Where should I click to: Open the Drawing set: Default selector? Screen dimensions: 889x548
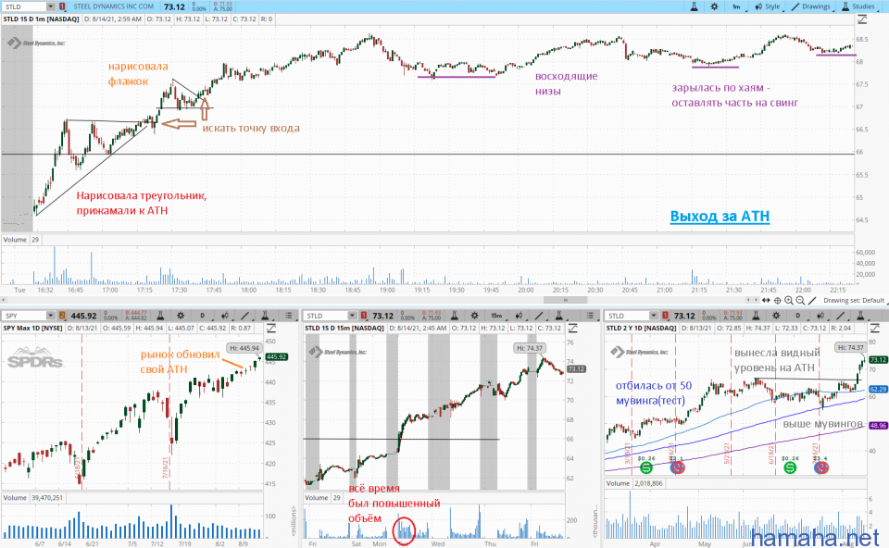tap(854, 300)
